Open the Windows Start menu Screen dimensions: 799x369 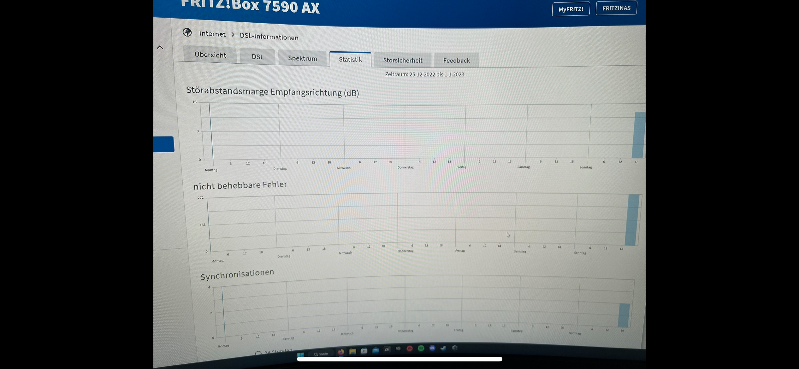(300, 355)
